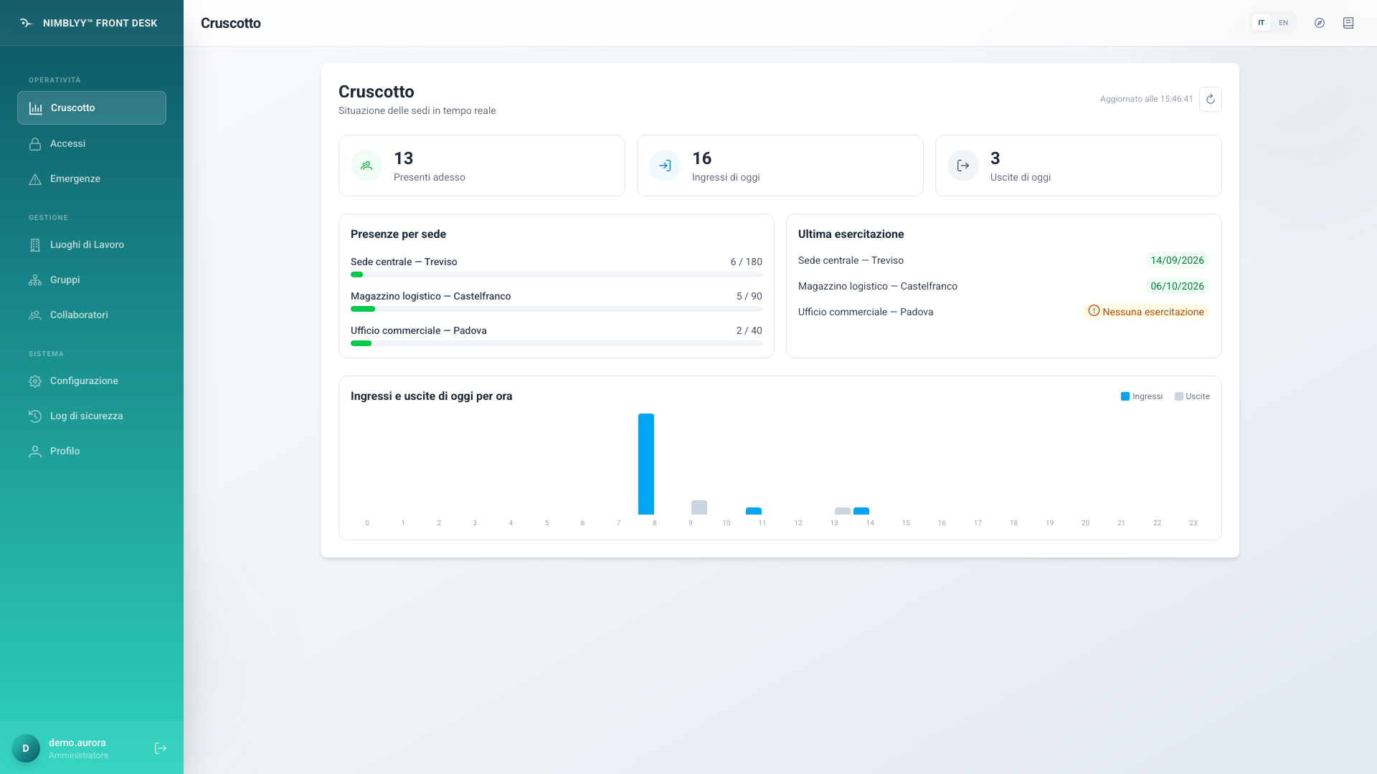
Task: Click the 14/09/2026 drill date badge
Action: (x=1177, y=260)
